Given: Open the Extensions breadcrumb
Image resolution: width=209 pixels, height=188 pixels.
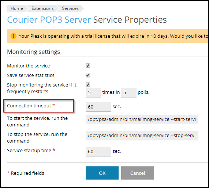Looking at the screenshot, I should [x=42, y=8].
